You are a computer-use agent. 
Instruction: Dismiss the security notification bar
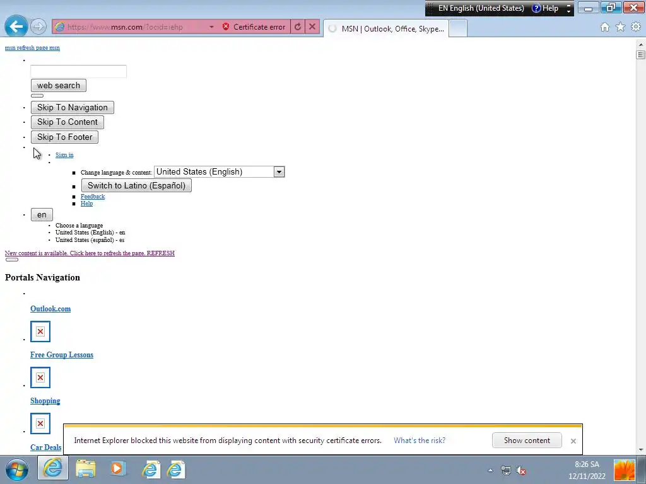(573, 441)
